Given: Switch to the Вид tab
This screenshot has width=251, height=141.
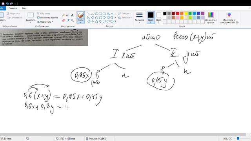Looking at the screenshot, I should point(24,8).
